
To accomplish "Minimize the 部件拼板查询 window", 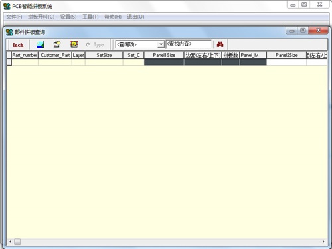I will pos(292,31).
